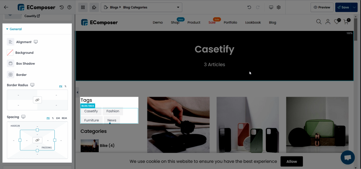Open the green bag article image
Image resolution: width=361 pixels, height=169 pixels.
coord(317,125)
